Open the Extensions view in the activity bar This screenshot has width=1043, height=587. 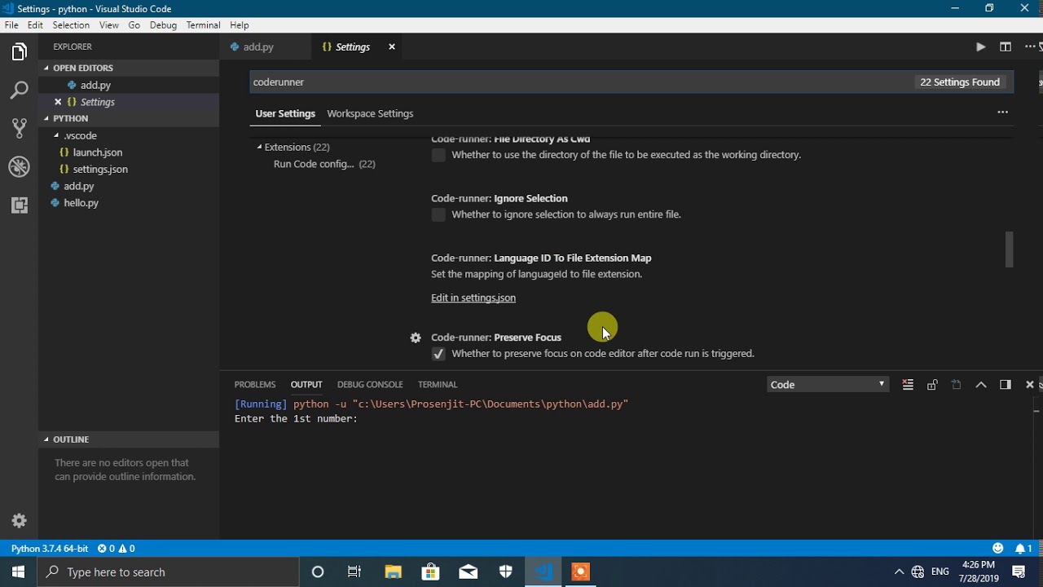pos(20,205)
